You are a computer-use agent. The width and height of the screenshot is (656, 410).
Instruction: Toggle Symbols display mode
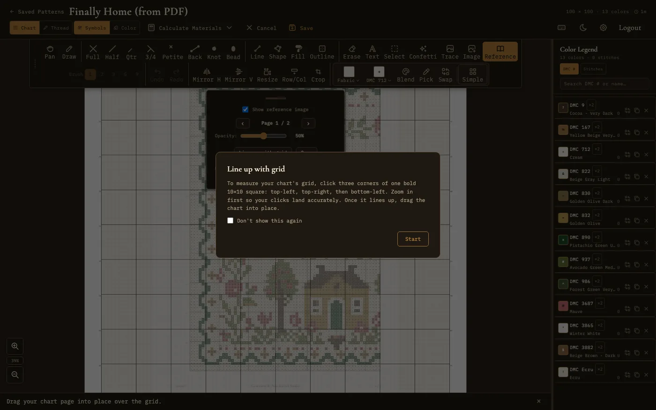tap(91, 28)
